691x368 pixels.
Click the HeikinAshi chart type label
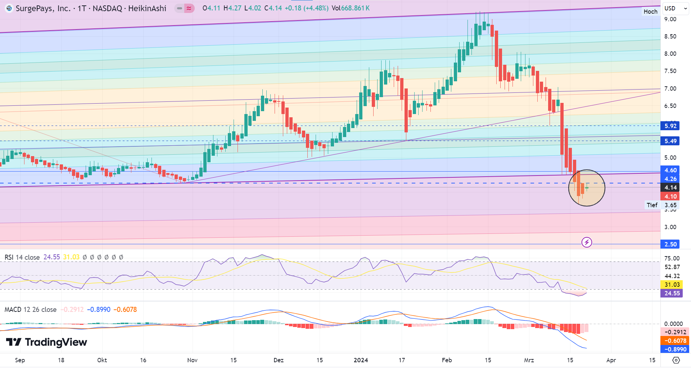[x=148, y=8]
